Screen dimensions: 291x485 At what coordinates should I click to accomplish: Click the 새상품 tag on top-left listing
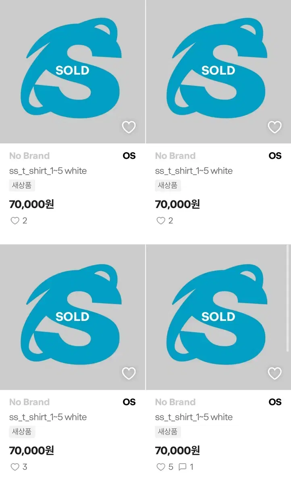pyautogui.click(x=22, y=186)
